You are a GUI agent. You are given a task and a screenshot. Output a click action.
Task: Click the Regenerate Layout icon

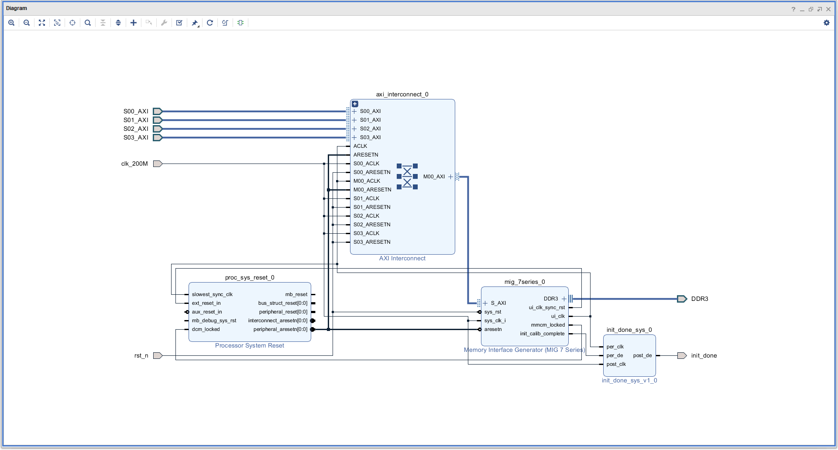coord(210,23)
